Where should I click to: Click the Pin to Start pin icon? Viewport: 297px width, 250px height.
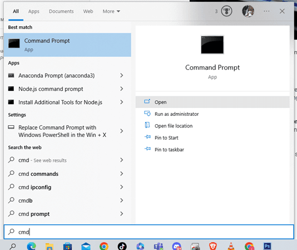pyautogui.click(x=147, y=137)
